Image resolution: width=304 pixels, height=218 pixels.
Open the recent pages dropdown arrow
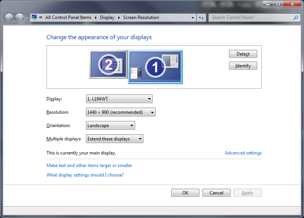[x=27, y=18]
